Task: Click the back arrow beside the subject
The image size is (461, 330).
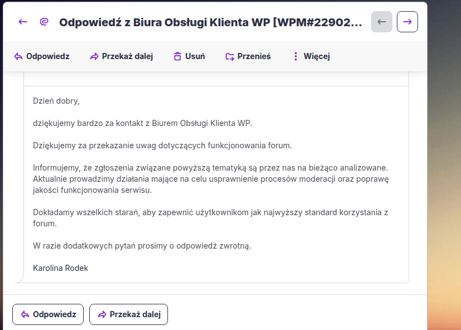Action: (x=22, y=22)
